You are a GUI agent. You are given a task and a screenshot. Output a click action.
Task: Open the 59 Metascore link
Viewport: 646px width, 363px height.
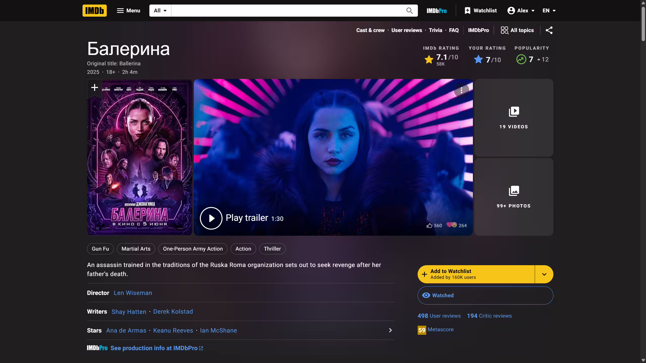436,330
